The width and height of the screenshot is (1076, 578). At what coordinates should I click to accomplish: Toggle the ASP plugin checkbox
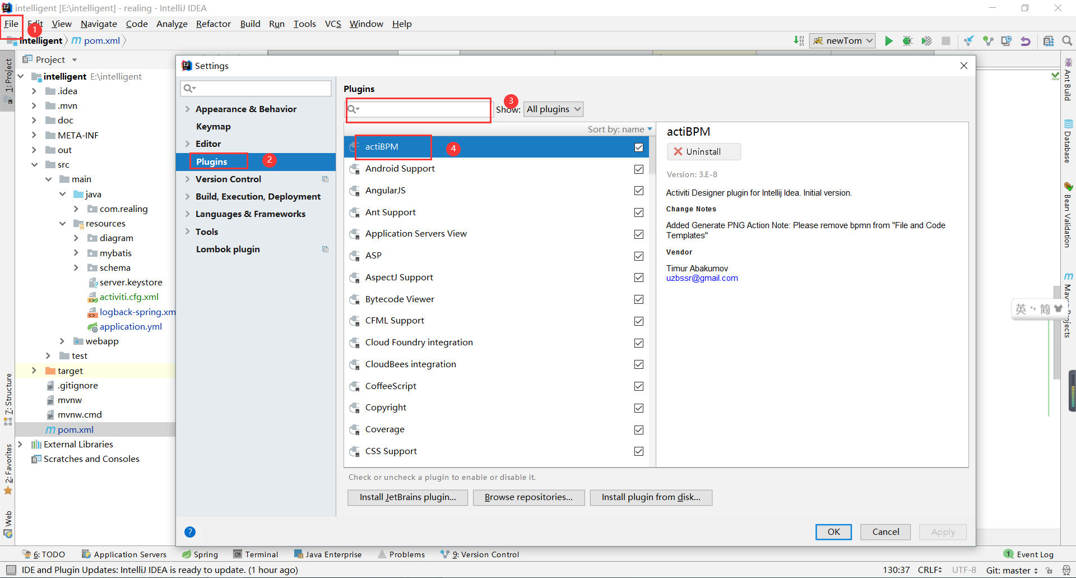(x=639, y=256)
